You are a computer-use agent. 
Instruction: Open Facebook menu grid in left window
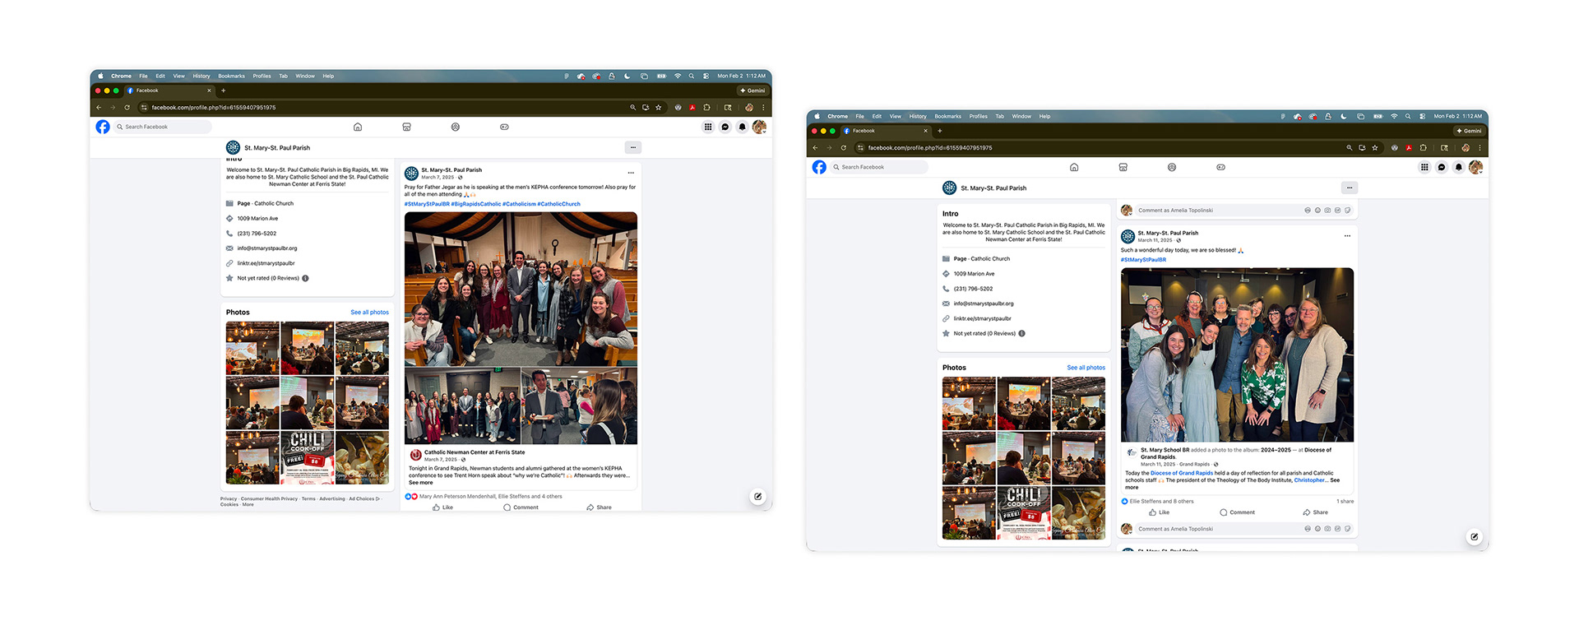(x=708, y=127)
